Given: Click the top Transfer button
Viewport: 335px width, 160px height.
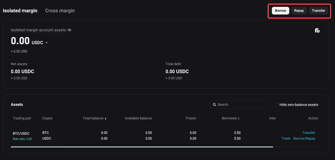Looking at the screenshot, I should coord(319,11).
